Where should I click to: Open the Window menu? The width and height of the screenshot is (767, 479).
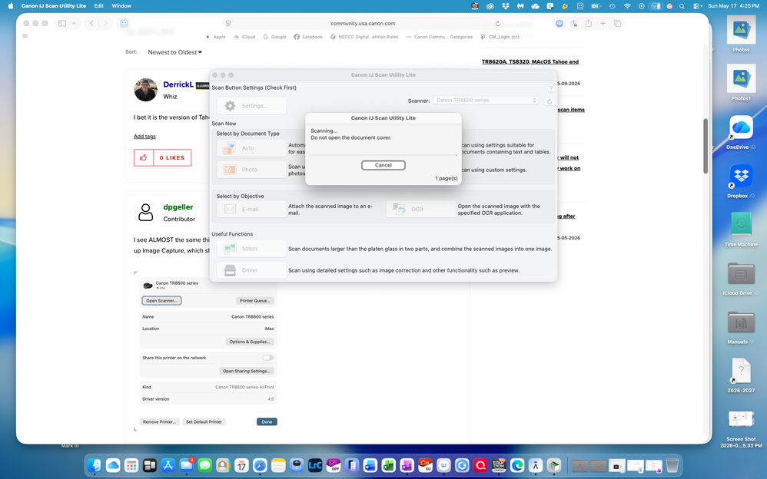121,6
